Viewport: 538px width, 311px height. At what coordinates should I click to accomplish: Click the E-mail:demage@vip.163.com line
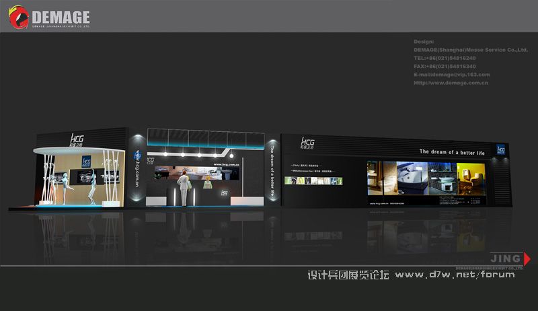[451, 75]
